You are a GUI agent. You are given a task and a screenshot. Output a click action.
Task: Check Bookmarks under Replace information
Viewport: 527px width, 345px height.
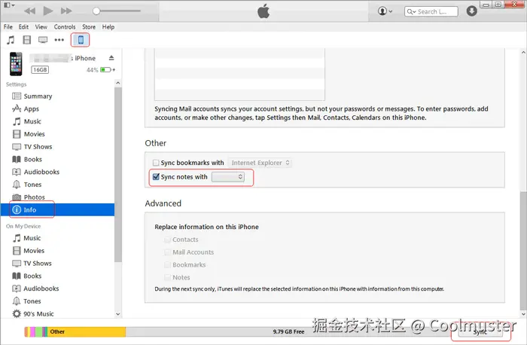(167, 265)
